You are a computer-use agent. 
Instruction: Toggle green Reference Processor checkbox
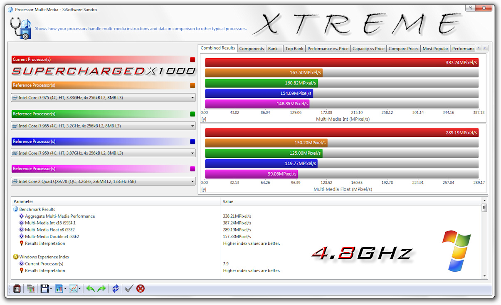coord(193,114)
